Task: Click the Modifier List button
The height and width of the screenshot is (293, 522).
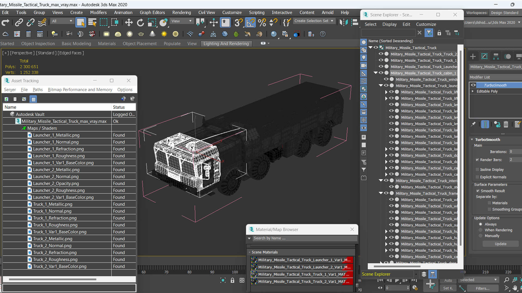Action: point(495,77)
